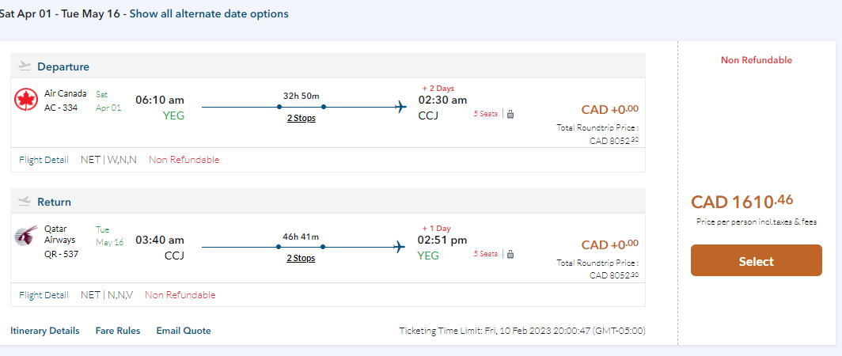842x356 pixels.
Task: Click the Qatar Airways airline logo
Action: point(26,236)
